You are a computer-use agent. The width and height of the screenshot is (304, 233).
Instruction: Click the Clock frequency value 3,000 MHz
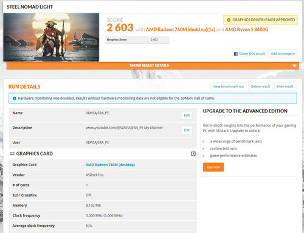pos(104,215)
